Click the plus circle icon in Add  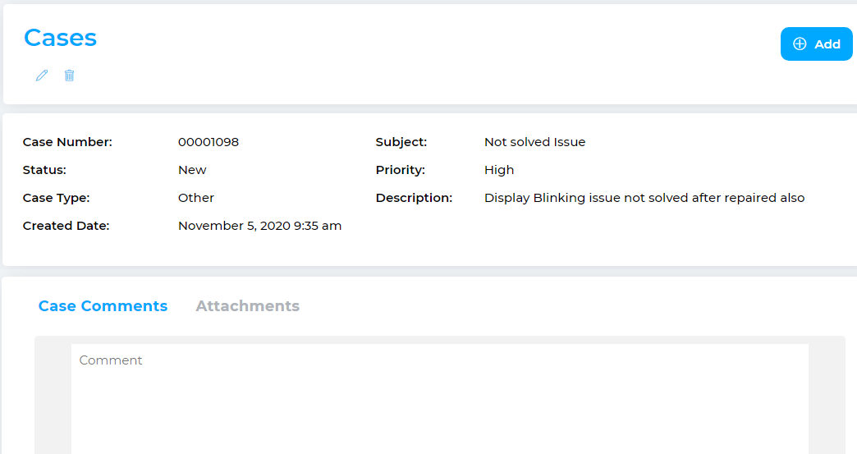point(800,44)
